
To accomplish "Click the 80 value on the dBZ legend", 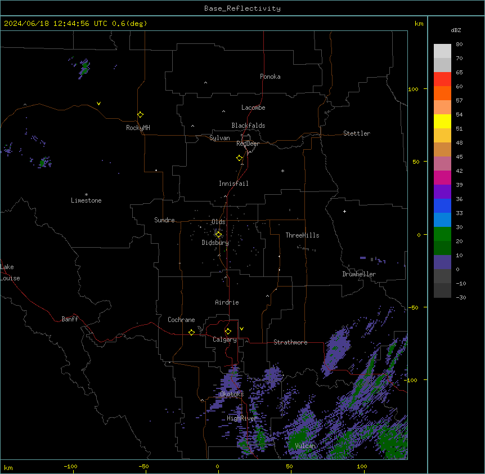I will [x=459, y=44].
